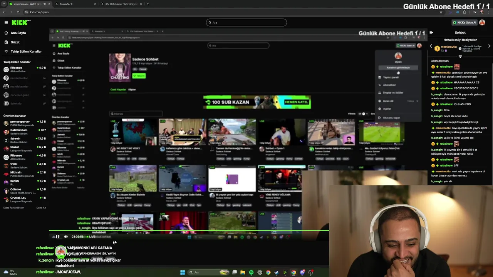Screen dimensions: 493x277
Task: Go forward in browser
Action: 11,12
